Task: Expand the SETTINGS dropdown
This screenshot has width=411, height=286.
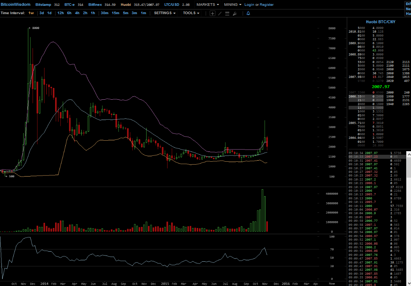Action: (x=165, y=13)
